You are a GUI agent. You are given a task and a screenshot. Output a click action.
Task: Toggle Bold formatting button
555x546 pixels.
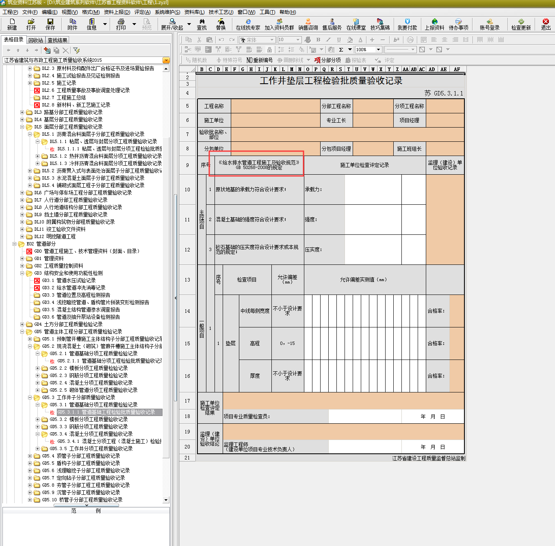pos(318,40)
